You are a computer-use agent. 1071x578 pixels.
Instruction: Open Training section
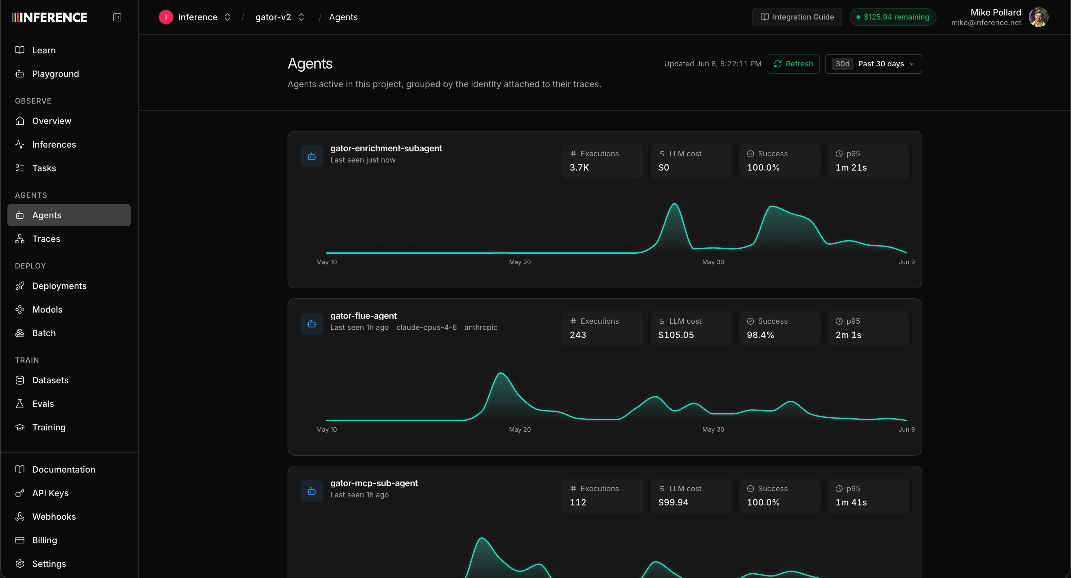pos(69,427)
